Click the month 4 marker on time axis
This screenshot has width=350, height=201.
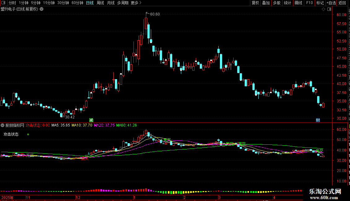(x=274, y=197)
